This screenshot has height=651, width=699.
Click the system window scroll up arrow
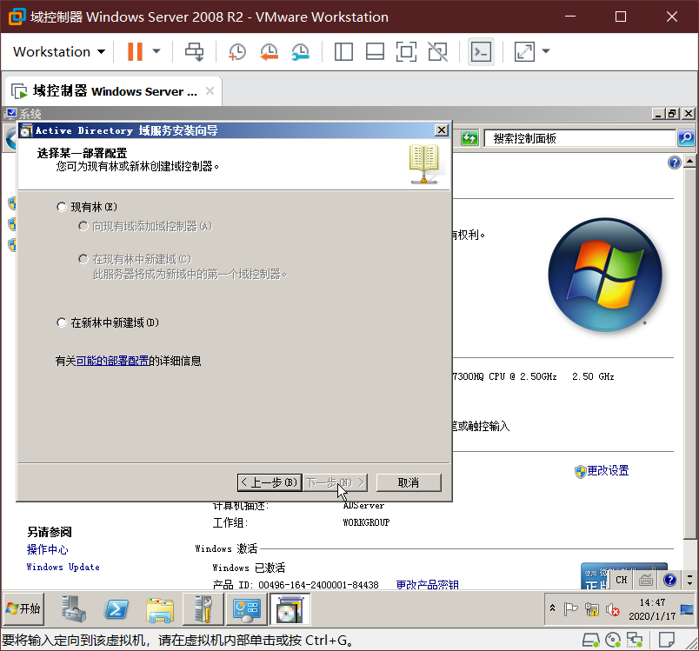coord(689,162)
